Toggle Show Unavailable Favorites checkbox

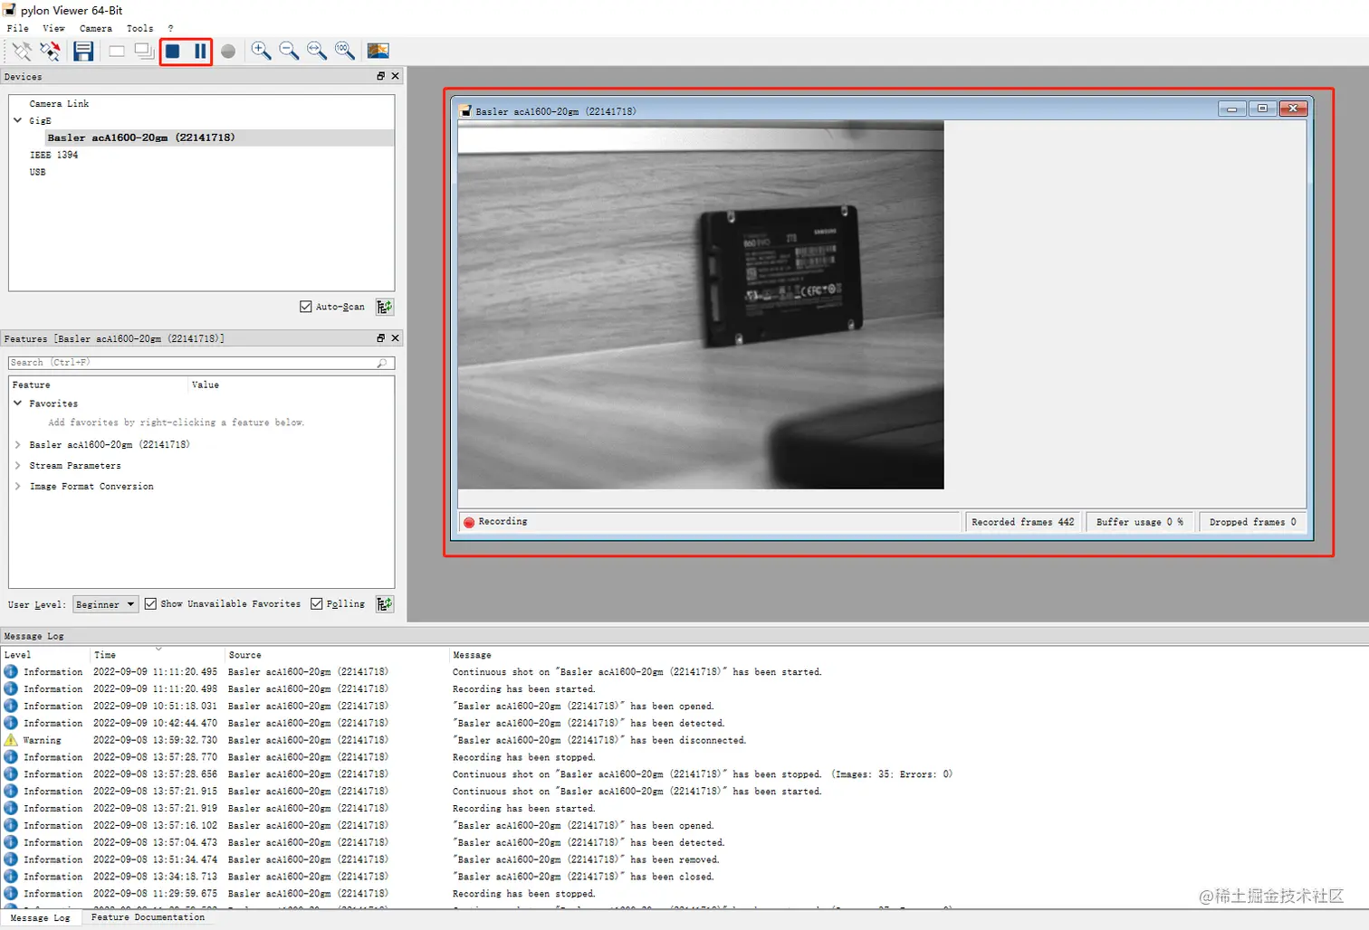[x=150, y=603]
